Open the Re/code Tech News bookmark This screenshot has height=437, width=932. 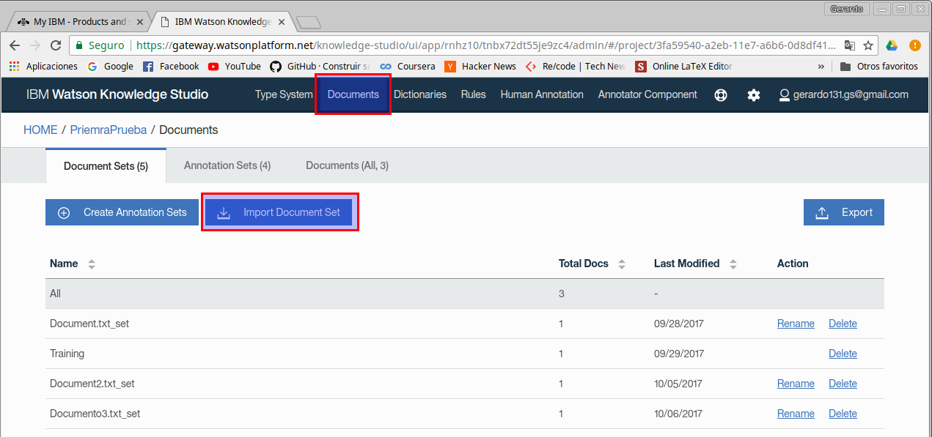[576, 66]
